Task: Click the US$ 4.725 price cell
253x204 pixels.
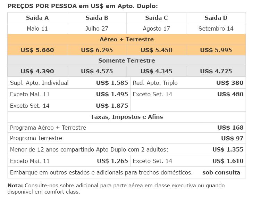Action: click(216, 71)
